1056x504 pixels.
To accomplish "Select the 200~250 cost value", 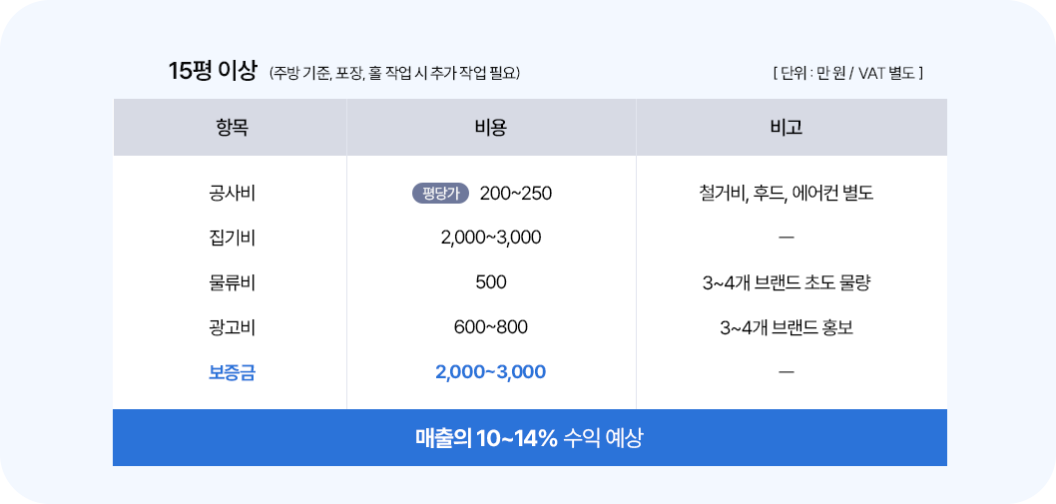I will click(515, 194).
